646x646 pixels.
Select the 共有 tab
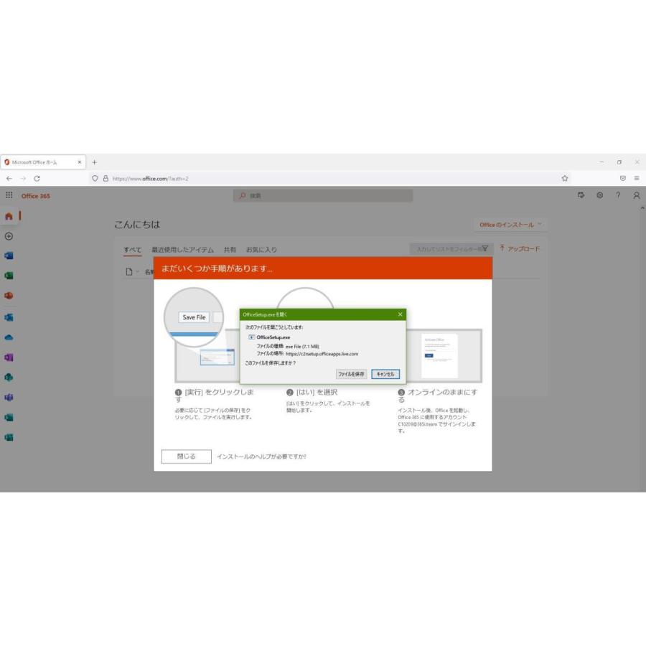point(230,250)
